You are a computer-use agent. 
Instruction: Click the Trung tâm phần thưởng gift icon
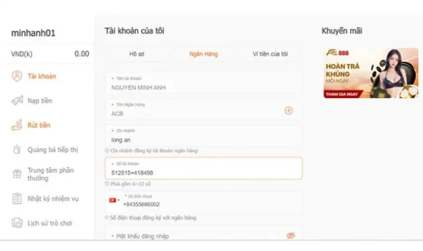[x=17, y=174]
